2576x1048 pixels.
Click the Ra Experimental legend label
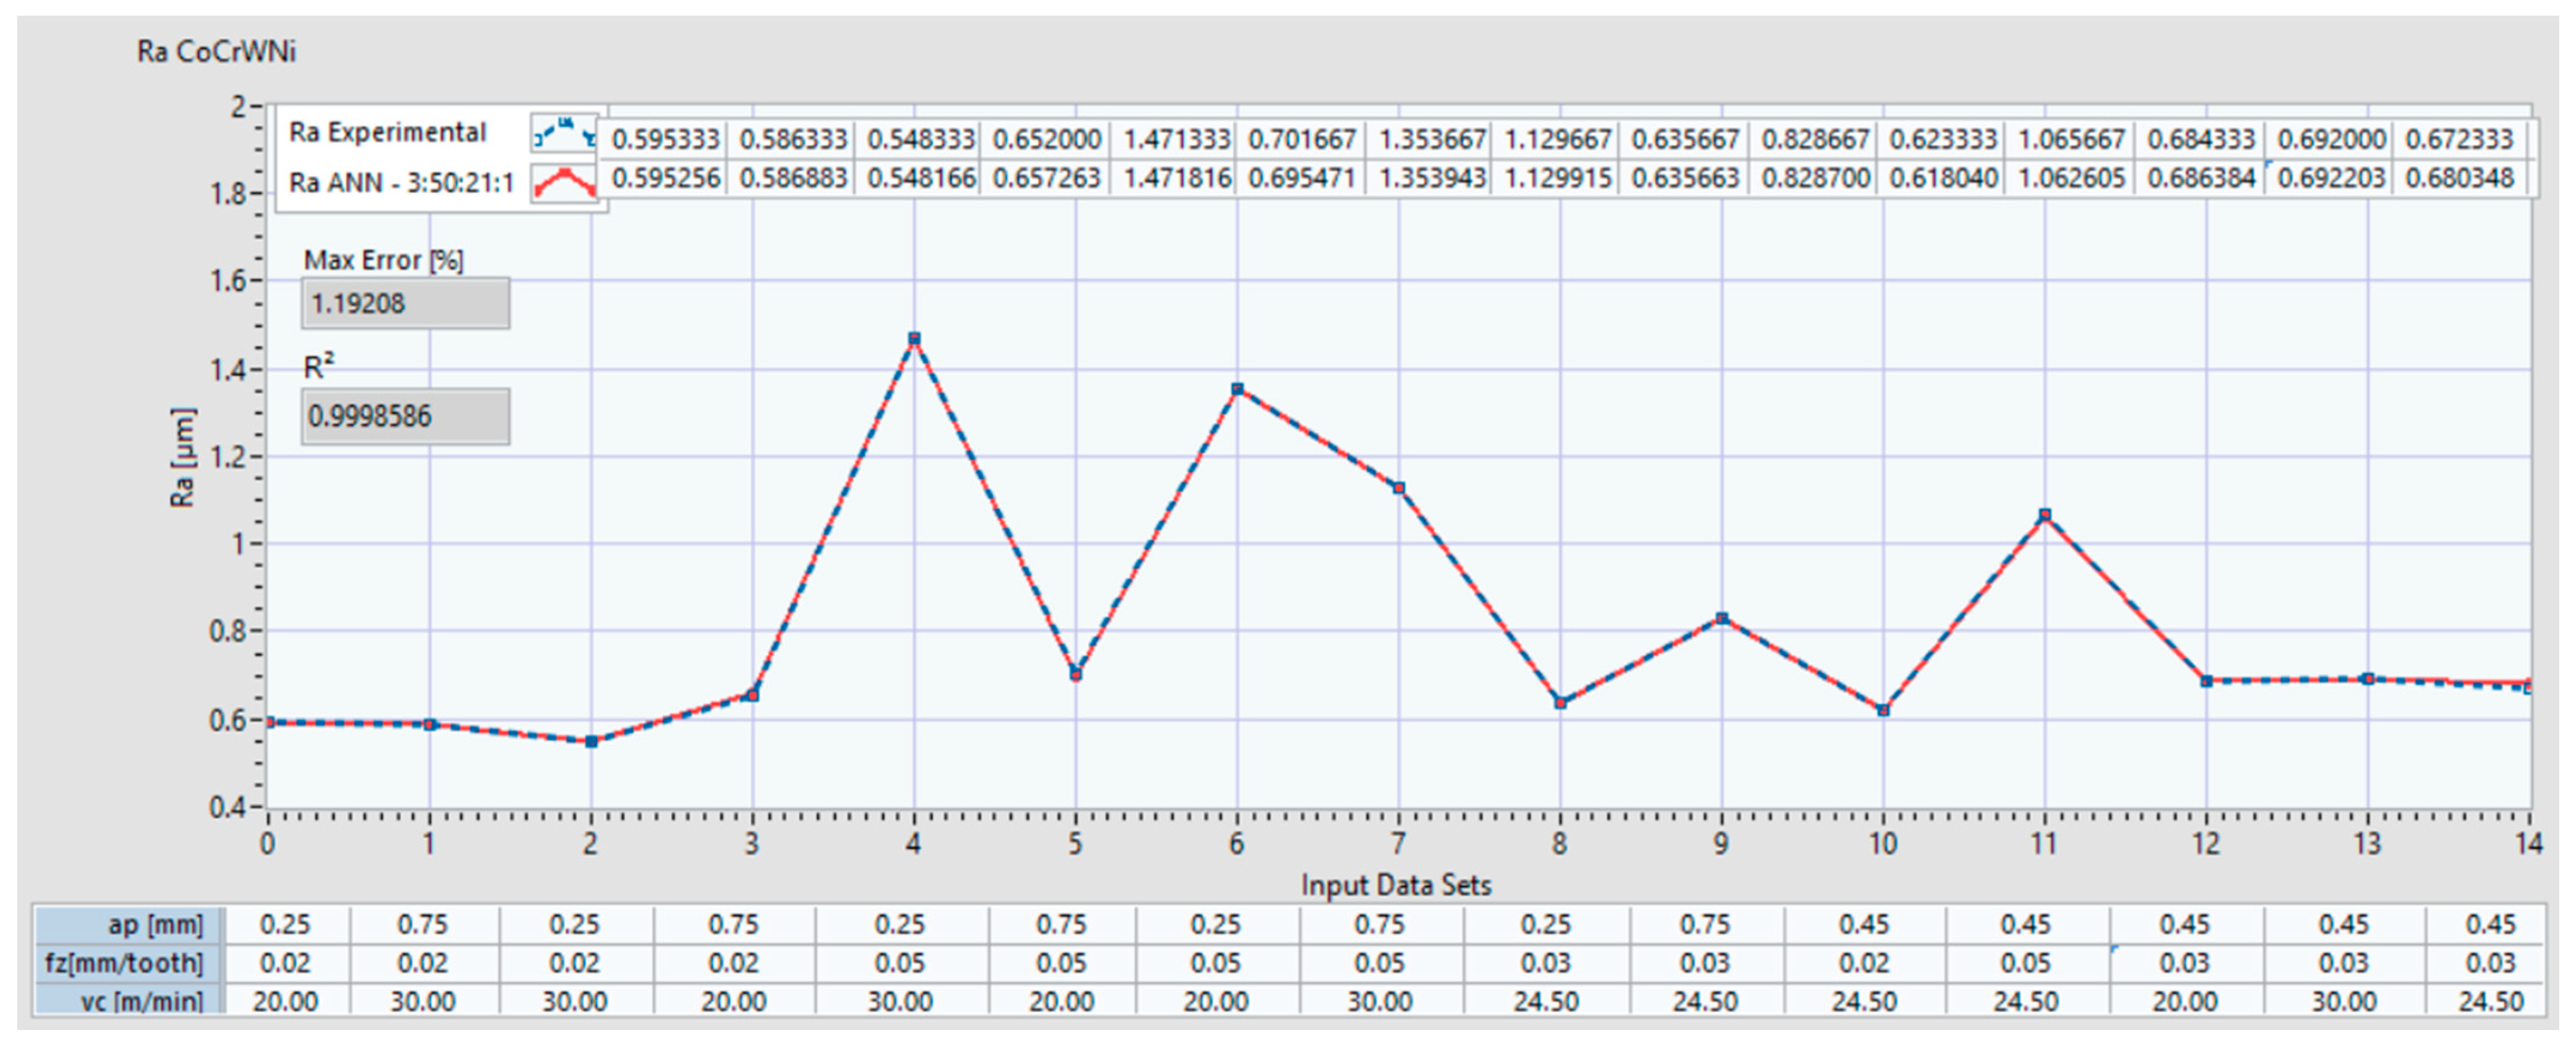point(387,132)
